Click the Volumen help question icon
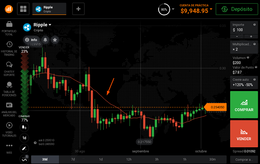The height and width of the screenshot is (164, 260). click(x=248, y=57)
